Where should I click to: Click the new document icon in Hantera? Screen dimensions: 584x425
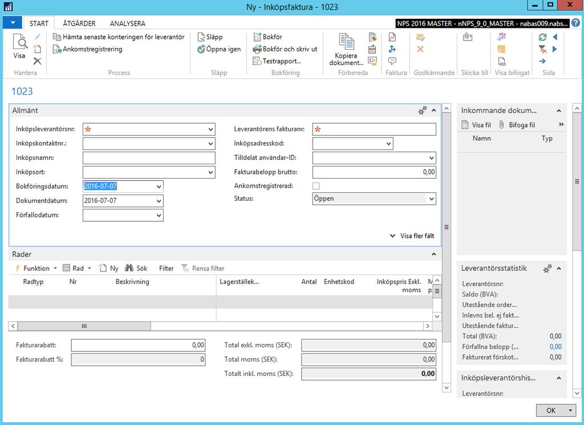pos(37,49)
